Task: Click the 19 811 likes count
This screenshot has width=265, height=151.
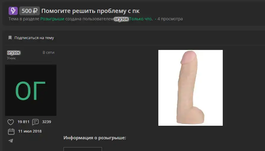Action: 24,122
